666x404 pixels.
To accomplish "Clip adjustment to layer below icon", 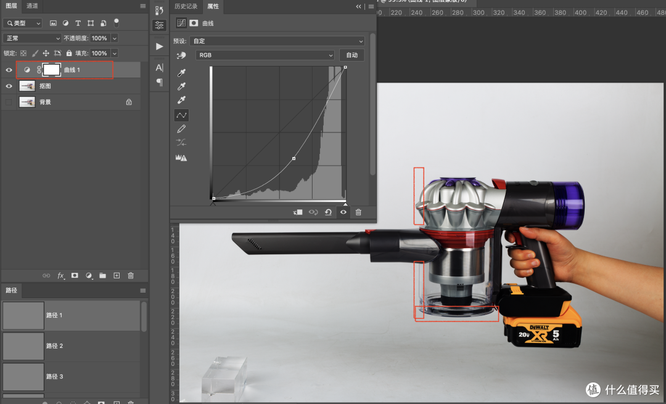I will [298, 212].
